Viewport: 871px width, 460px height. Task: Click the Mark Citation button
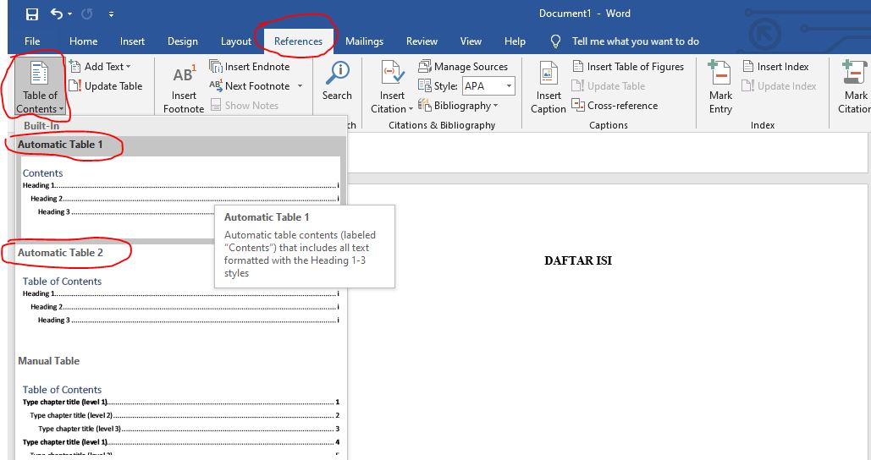click(854, 87)
